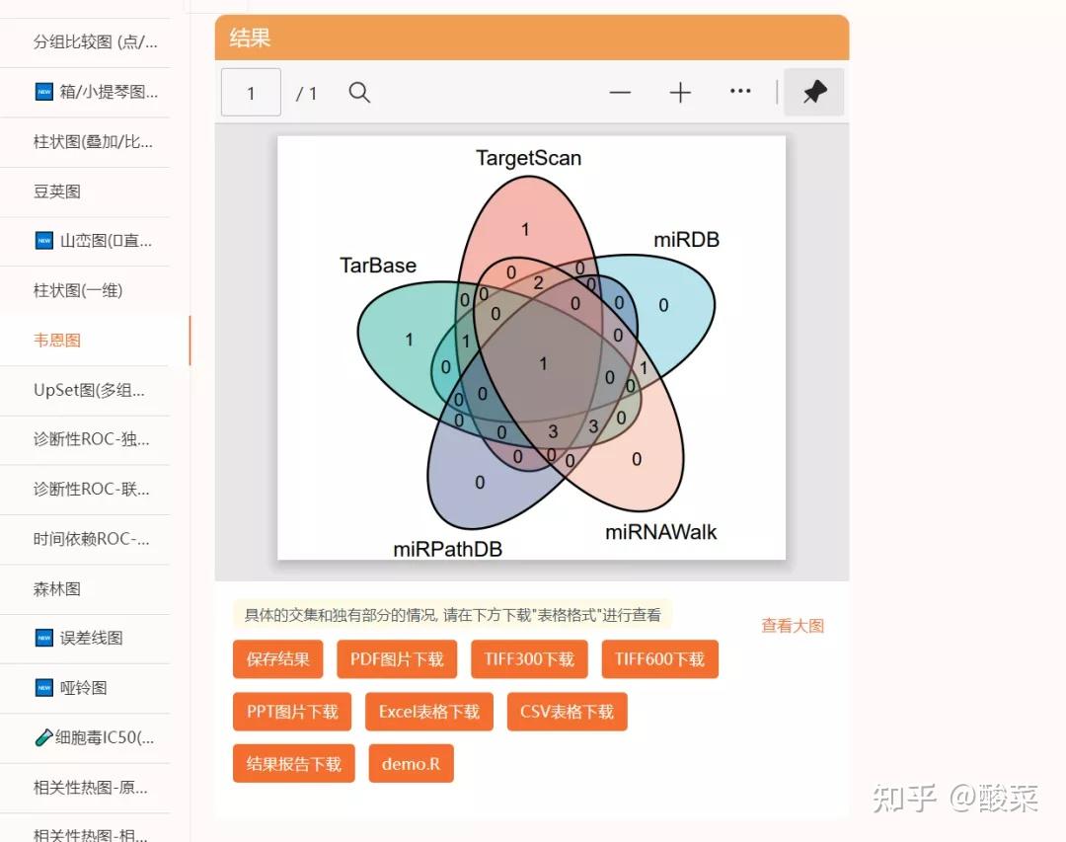Open the three-dots more options menu
1066x842 pixels.
(x=739, y=91)
